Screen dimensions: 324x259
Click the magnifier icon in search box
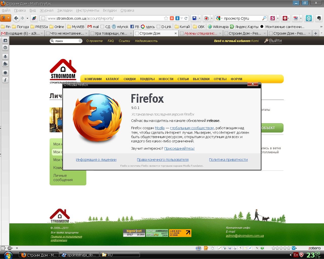(x=264, y=18)
